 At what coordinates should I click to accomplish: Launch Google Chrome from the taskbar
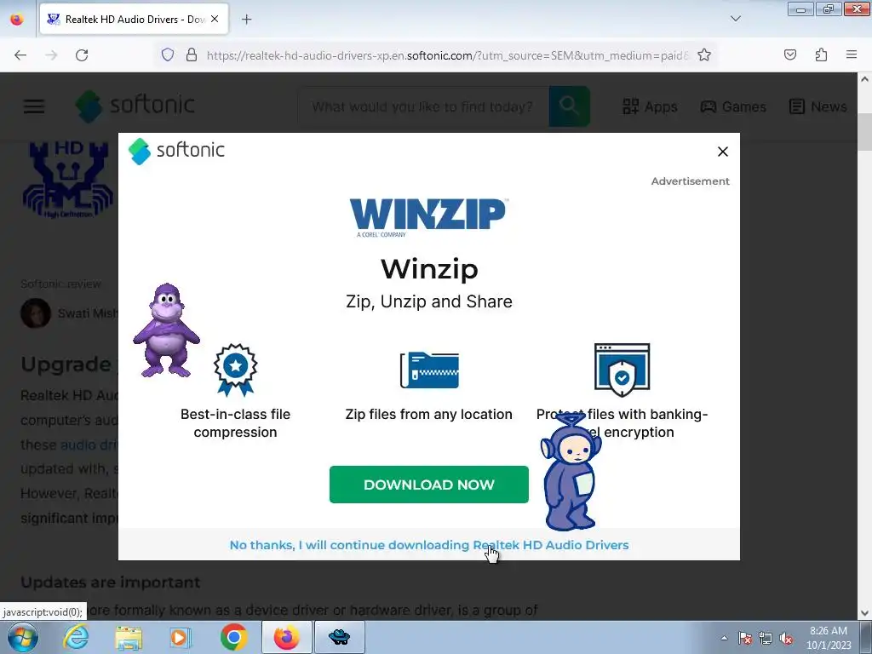233,637
